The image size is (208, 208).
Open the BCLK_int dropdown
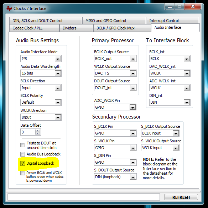(x=170, y=59)
